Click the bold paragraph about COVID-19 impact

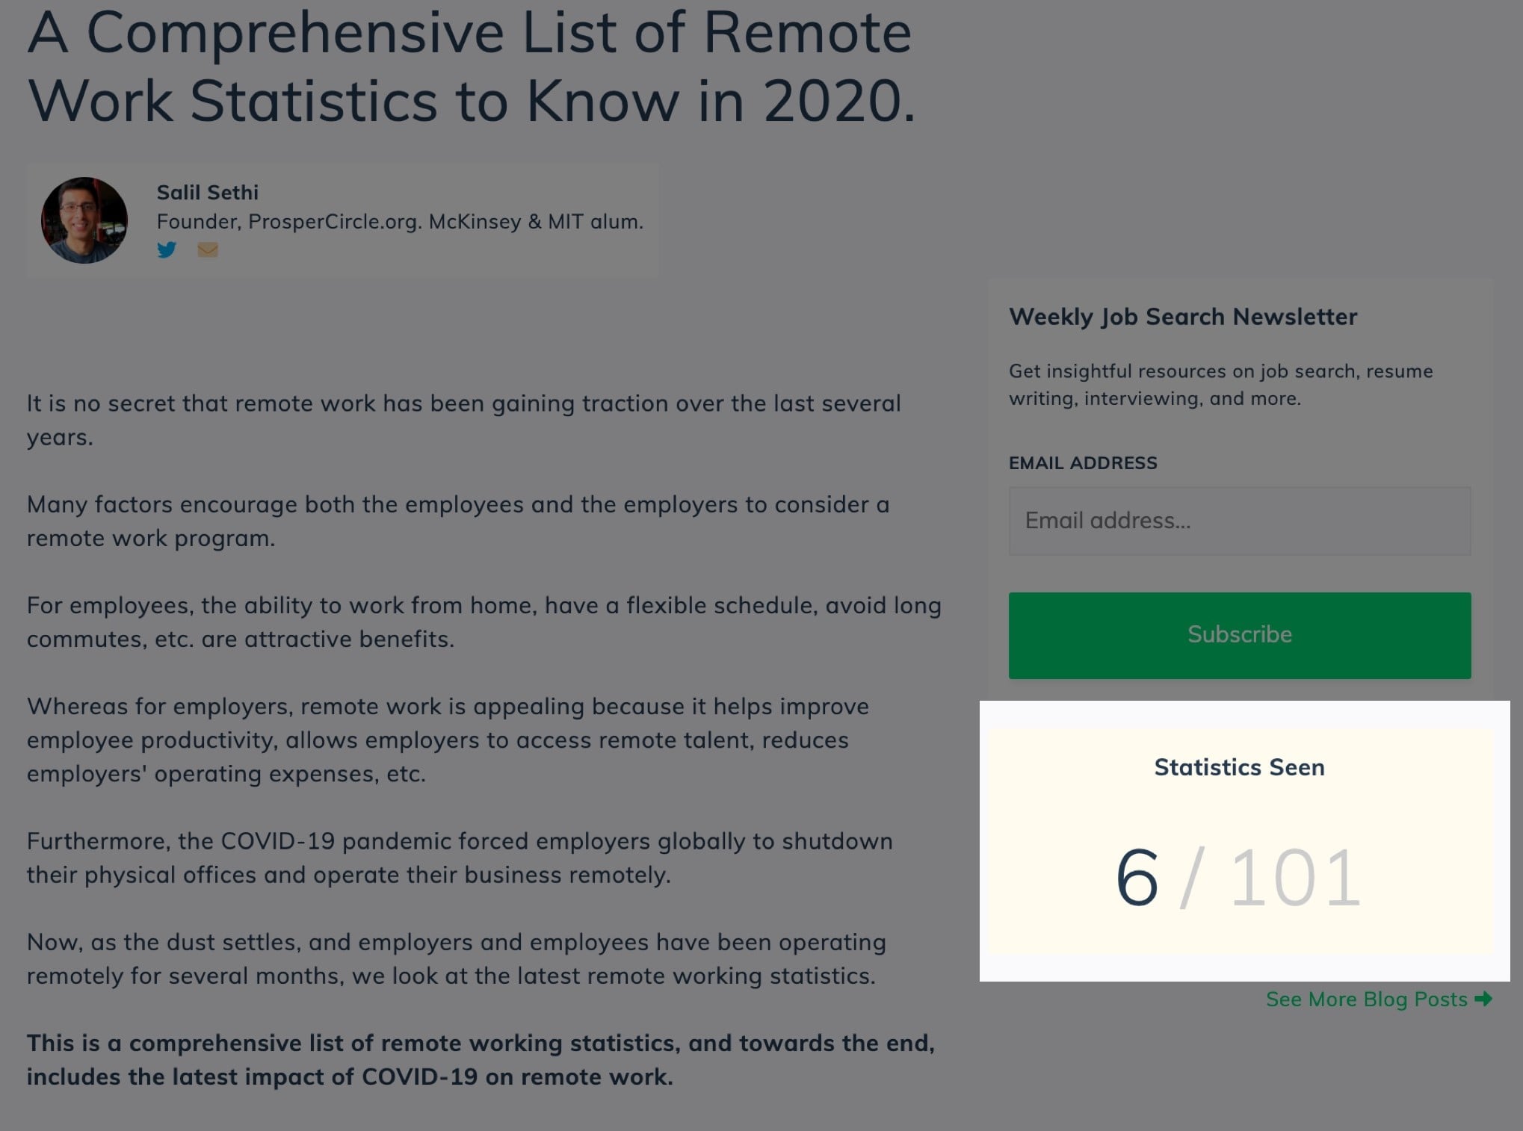point(481,1060)
